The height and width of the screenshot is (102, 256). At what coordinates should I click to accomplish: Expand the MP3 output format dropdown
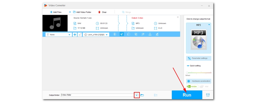coord(209,25)
